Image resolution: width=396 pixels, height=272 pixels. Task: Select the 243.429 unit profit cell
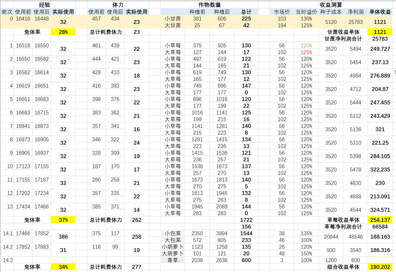380,116
